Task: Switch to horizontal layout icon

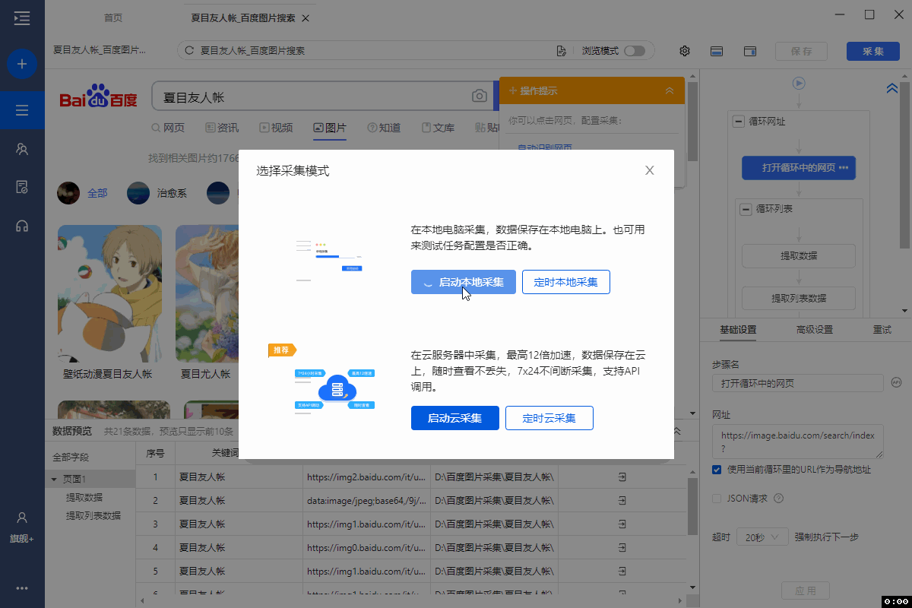Action: [x=716, y=51]
